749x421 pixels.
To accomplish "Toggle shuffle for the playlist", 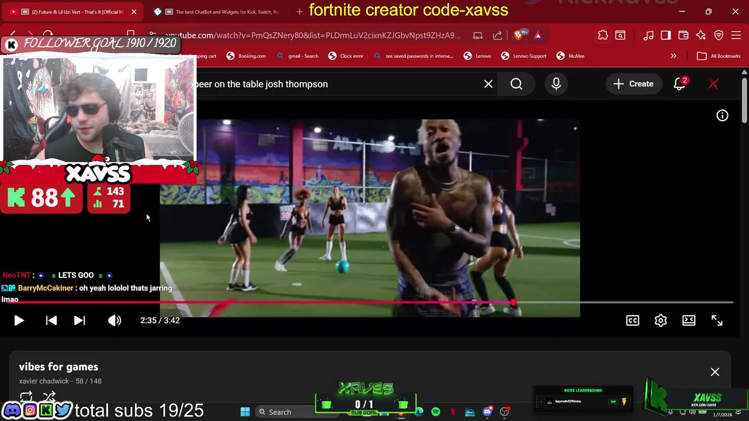I will [x=49, y=397].
